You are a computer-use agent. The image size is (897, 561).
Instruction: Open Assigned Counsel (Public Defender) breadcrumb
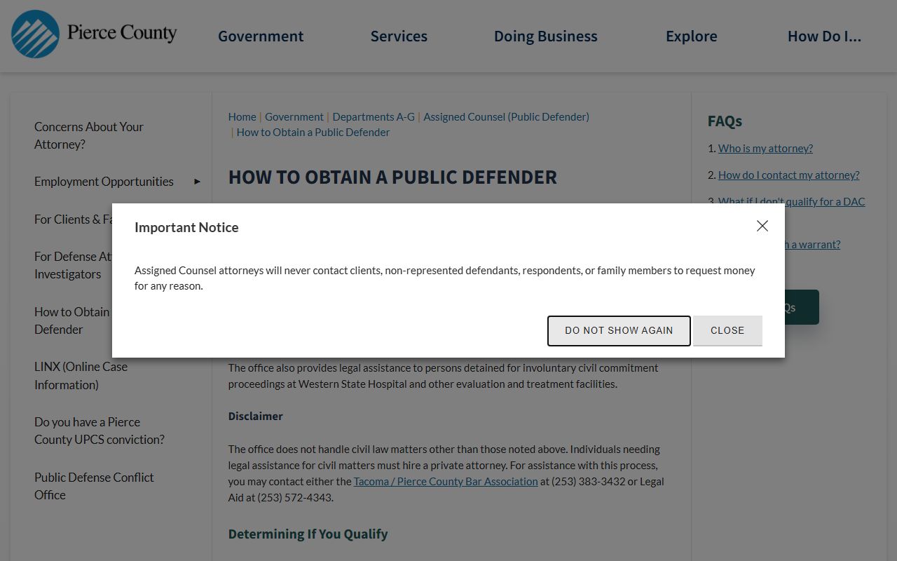pos(506,116)
